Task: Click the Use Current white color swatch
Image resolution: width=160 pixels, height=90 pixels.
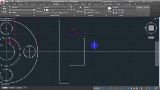Action: coord(47,10)
